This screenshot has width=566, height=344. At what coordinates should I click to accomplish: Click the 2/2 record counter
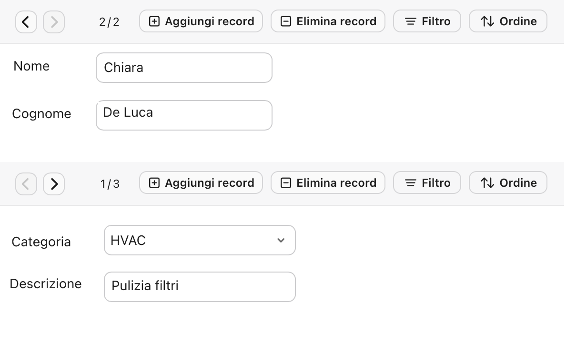click(x=109, y=22)
